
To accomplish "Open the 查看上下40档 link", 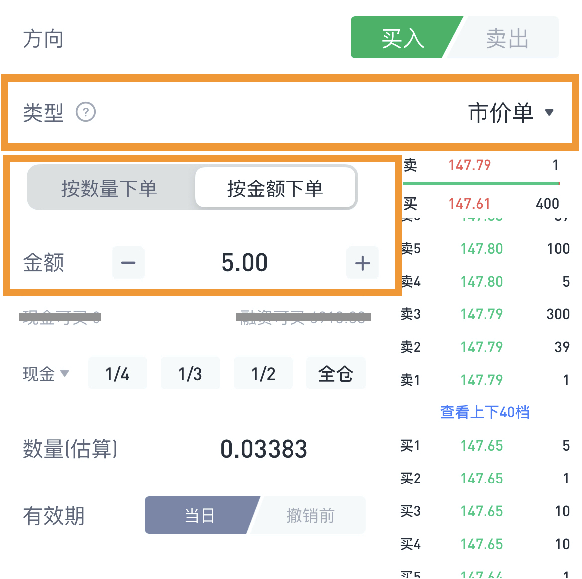I will click(485, 412).
